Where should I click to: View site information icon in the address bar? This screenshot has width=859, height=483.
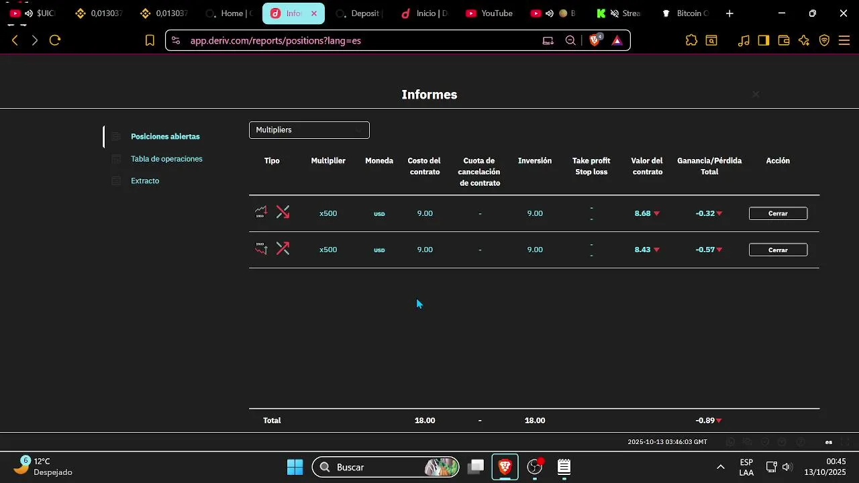(x=176, y=40)
